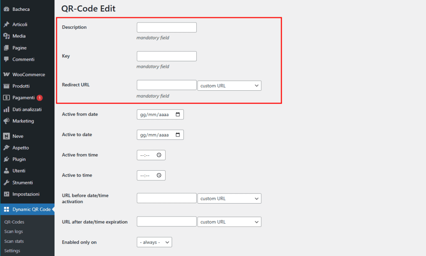The height and width of the screenshot is (256, 426).
Task: Open the Scan stats section
Action: (14, 241)
